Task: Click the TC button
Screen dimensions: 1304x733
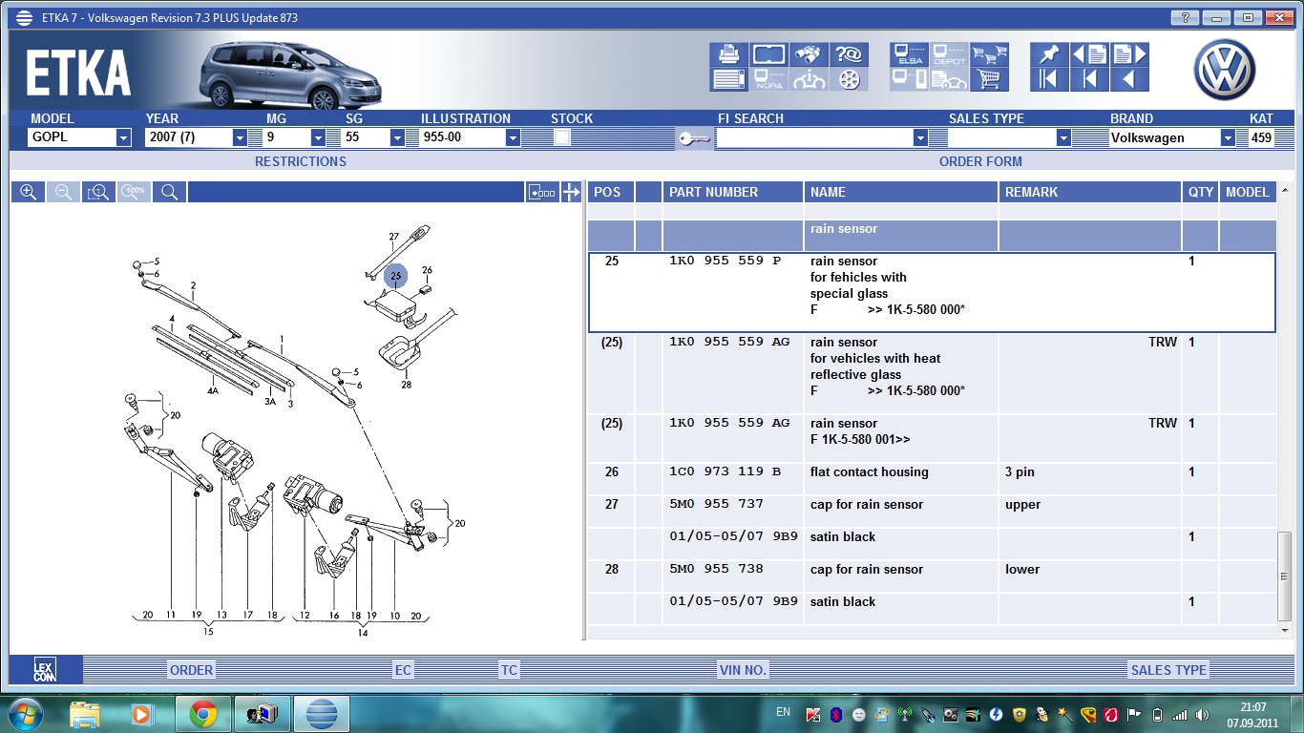Action: (509, 670)
